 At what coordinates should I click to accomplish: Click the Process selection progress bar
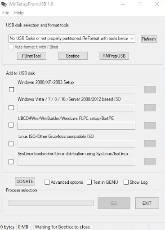51,203
